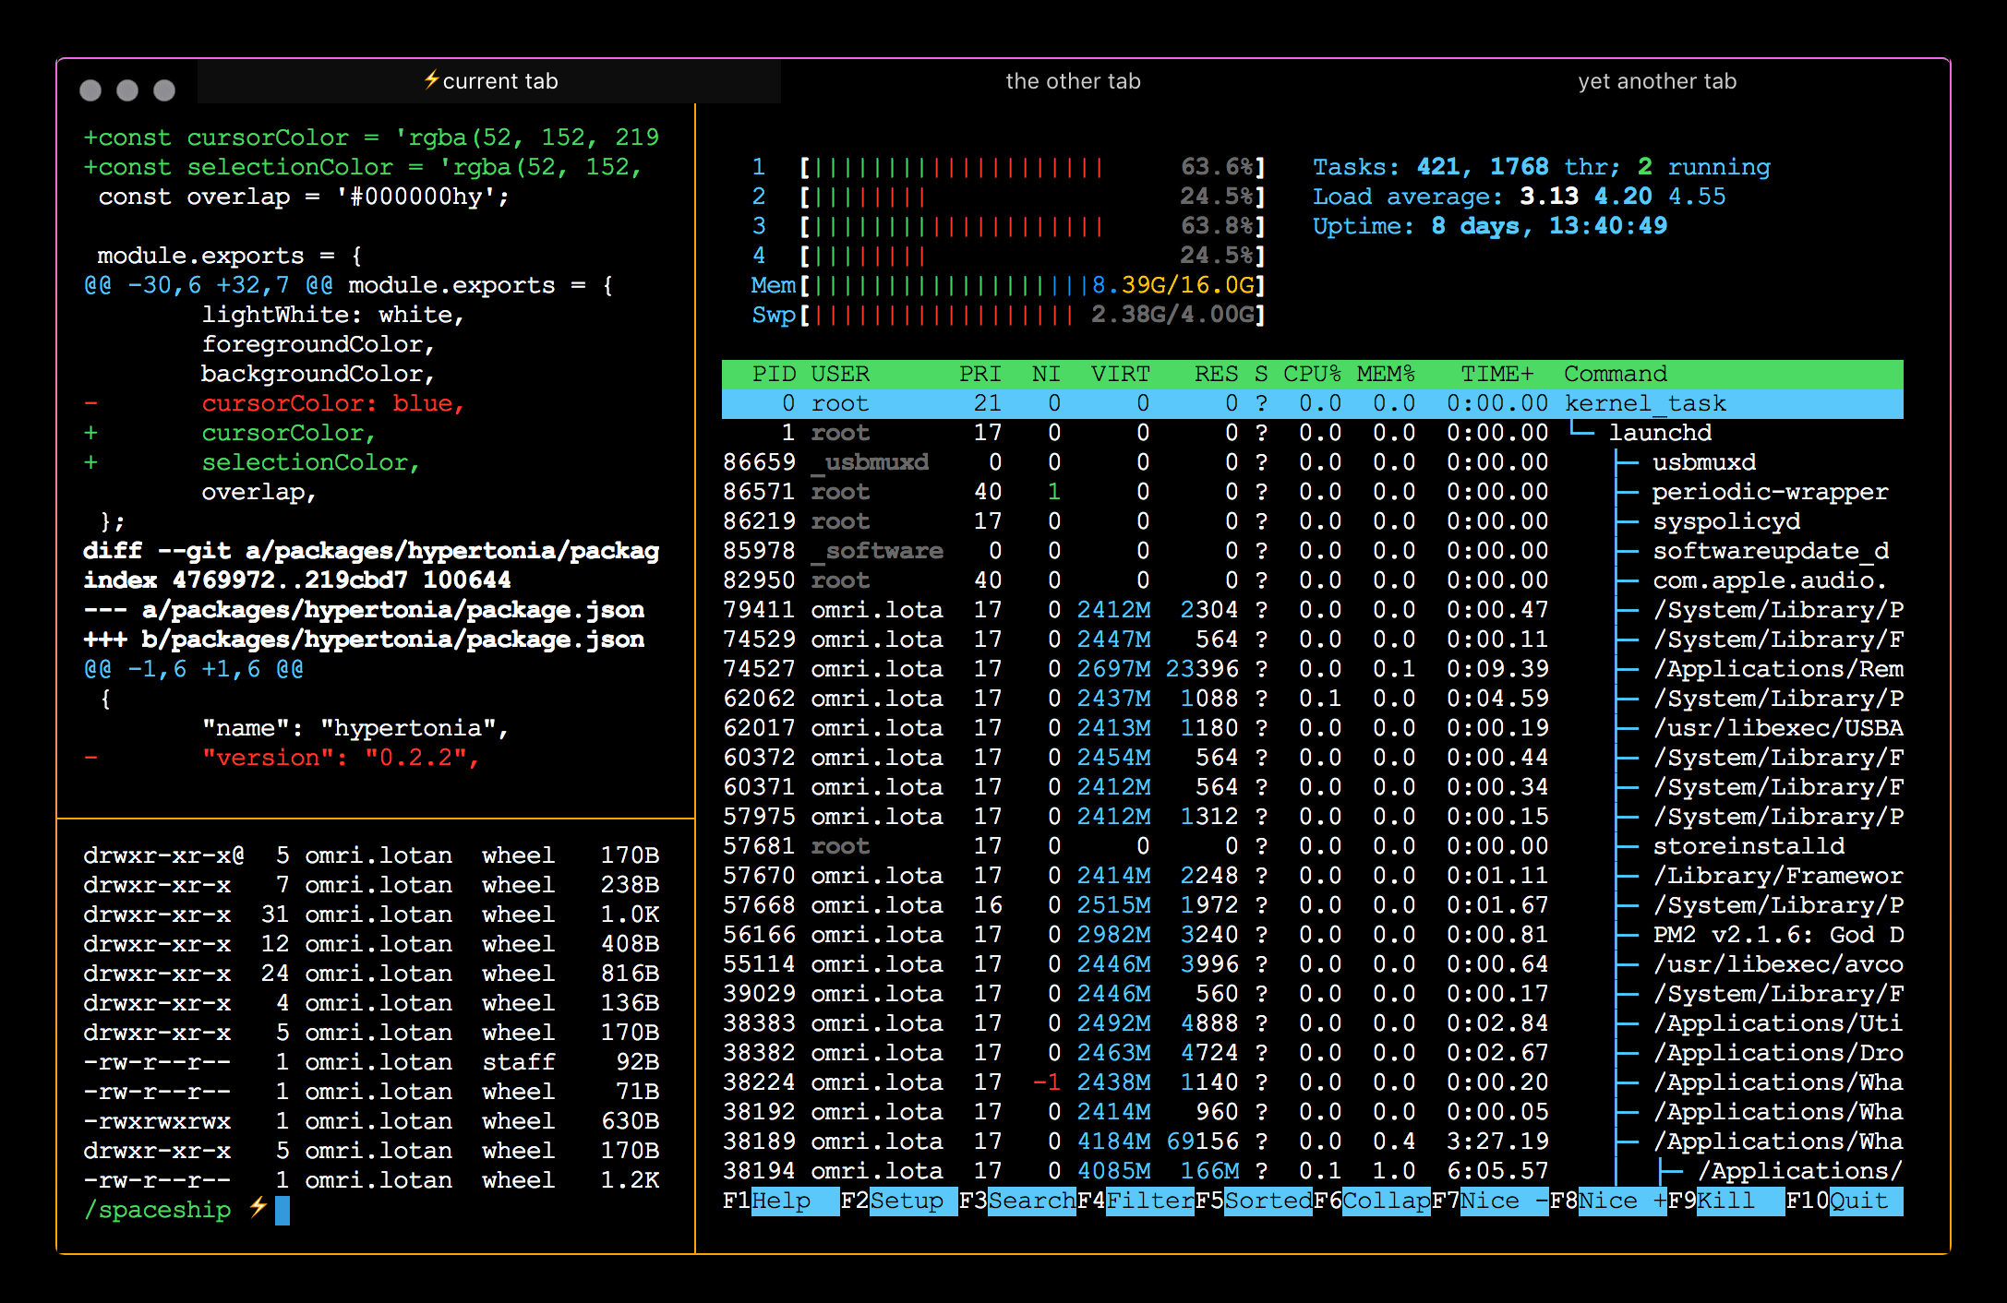Select the storeinstalld process row
Image resolution: width=2007 pixels, height=1303 pixels.
[1312, 846]
